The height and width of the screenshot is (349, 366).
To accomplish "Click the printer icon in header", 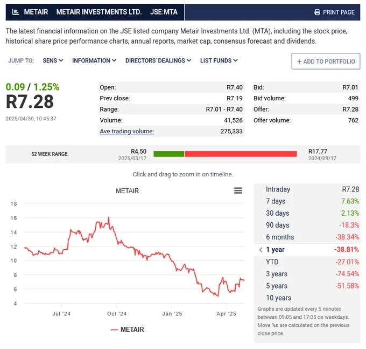I will click(317, 12).
